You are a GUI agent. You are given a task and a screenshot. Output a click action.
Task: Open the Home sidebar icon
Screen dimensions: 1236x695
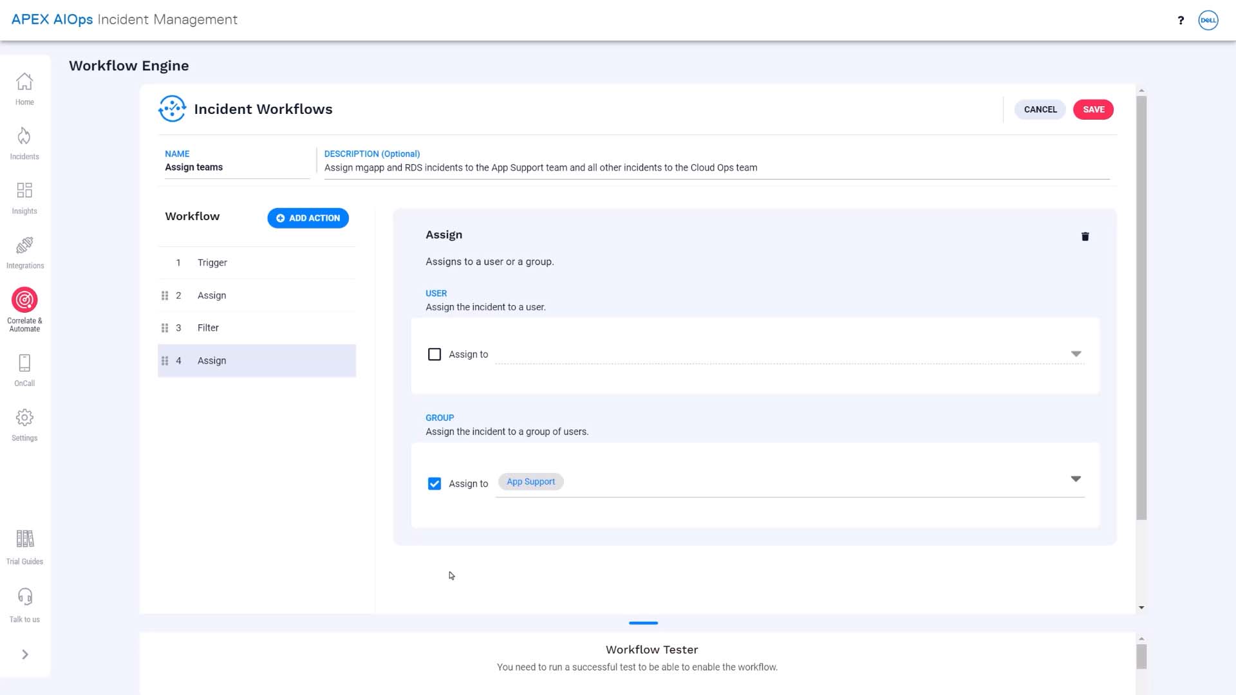pyautogui.click(x=24, y=82)
